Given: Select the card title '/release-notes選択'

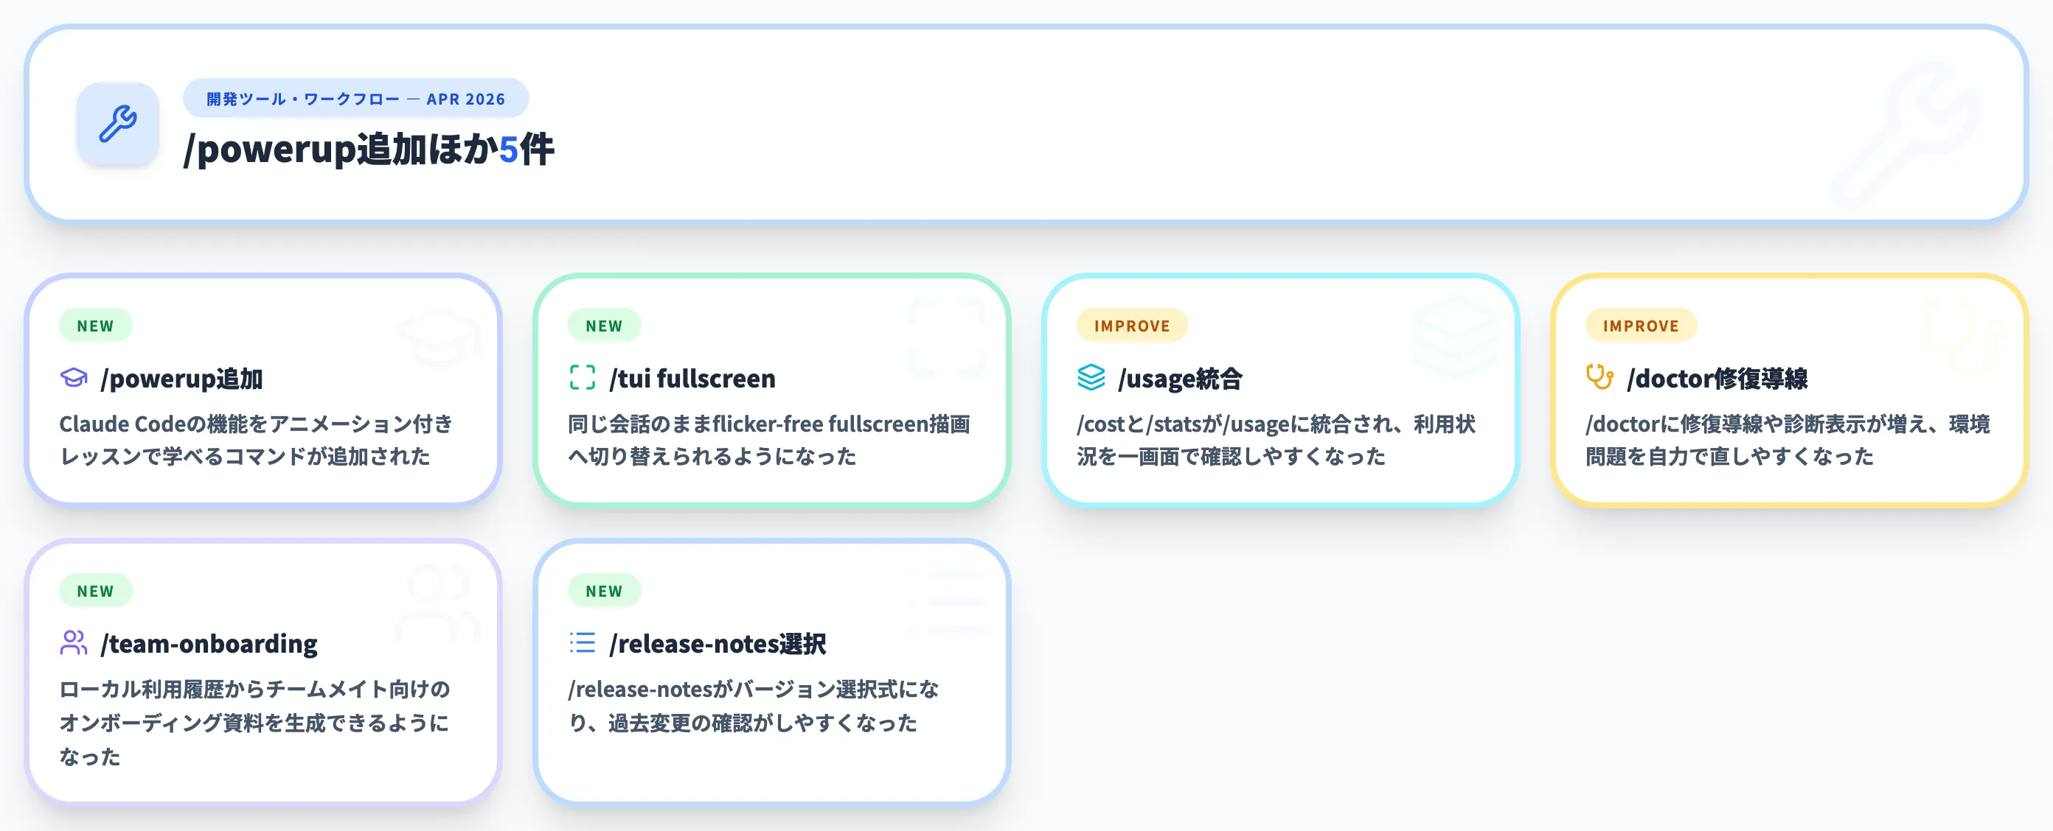Looking at the screenshot, I should click(x=718, y=643).
